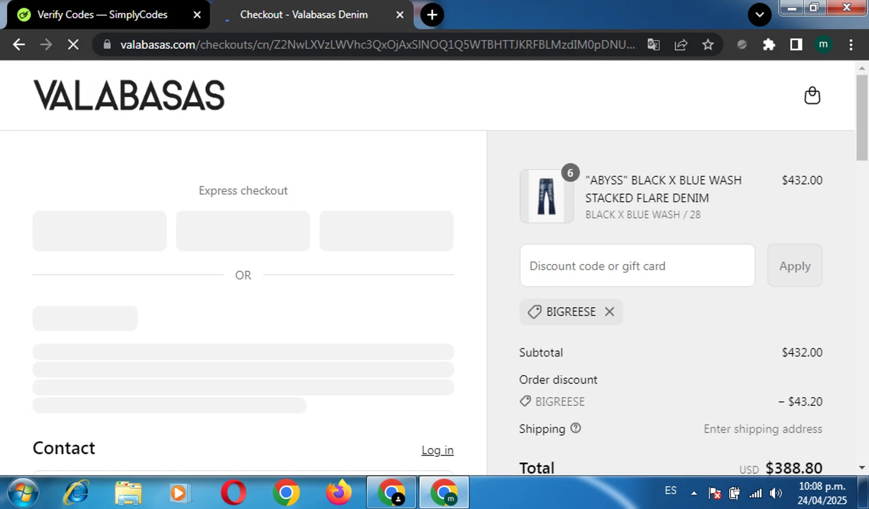Click the Apply discount button

[795, 266]
